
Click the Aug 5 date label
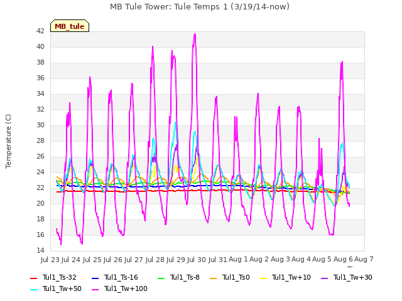(322, 260)
